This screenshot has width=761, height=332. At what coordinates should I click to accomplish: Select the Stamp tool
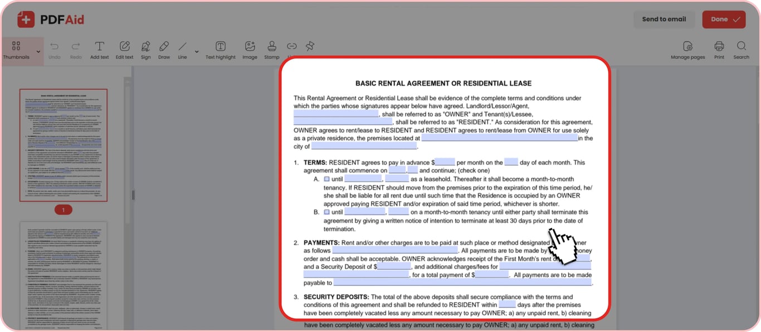[271, 50]
